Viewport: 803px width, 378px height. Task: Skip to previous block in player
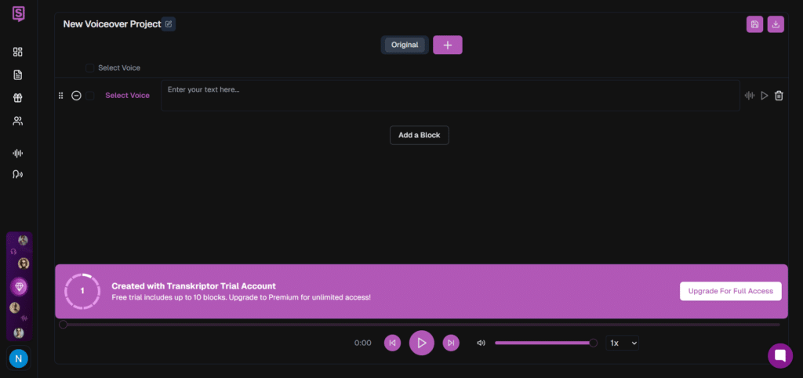pos(392,343)
